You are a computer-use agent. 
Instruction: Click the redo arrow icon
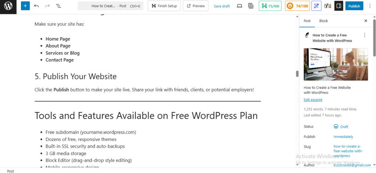47,6
